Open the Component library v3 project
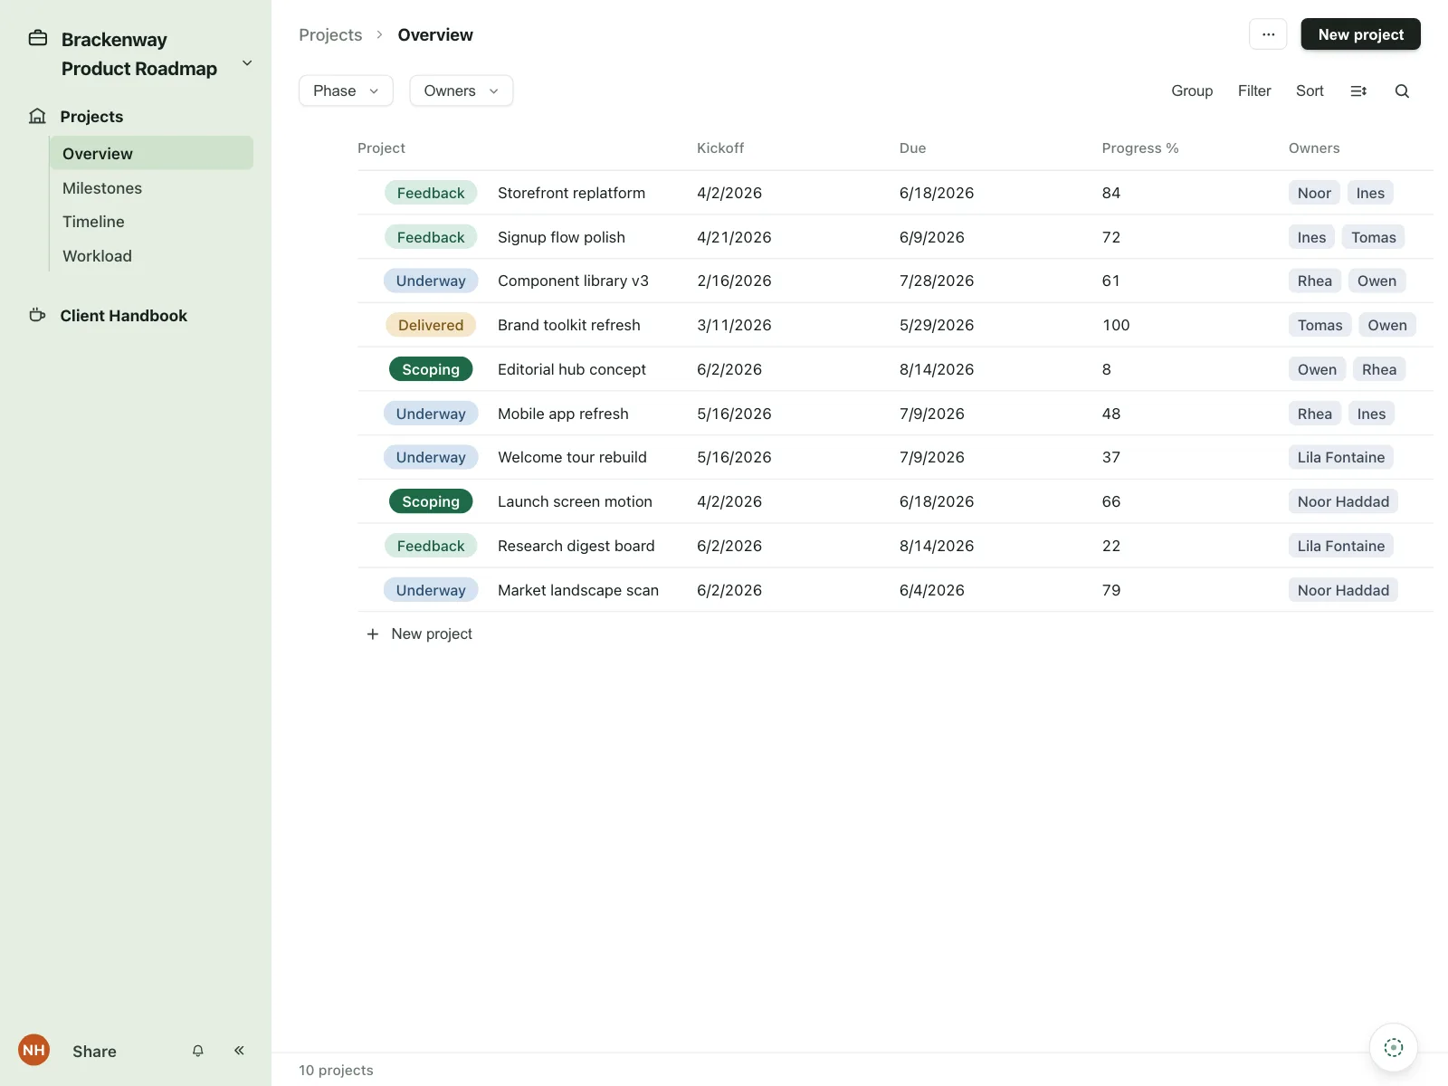 573,281
